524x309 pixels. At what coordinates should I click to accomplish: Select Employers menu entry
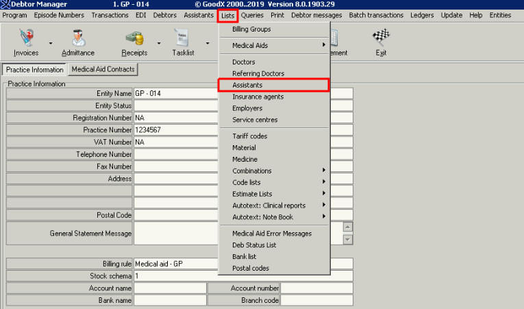pos(274,108)
